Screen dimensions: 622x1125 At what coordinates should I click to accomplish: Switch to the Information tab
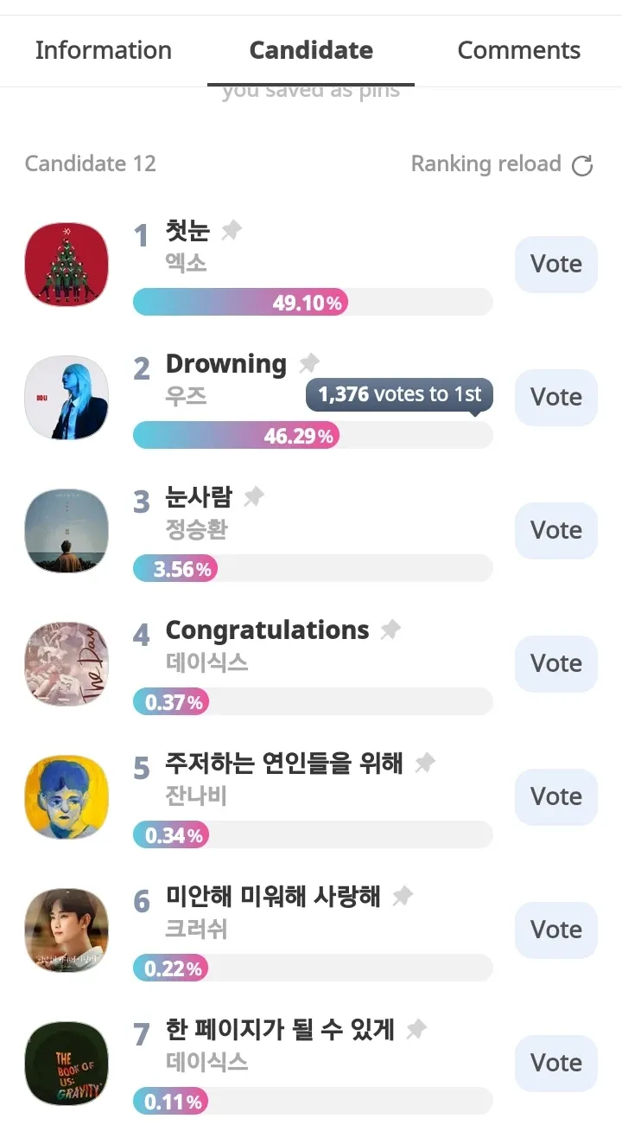coord(104,50)
